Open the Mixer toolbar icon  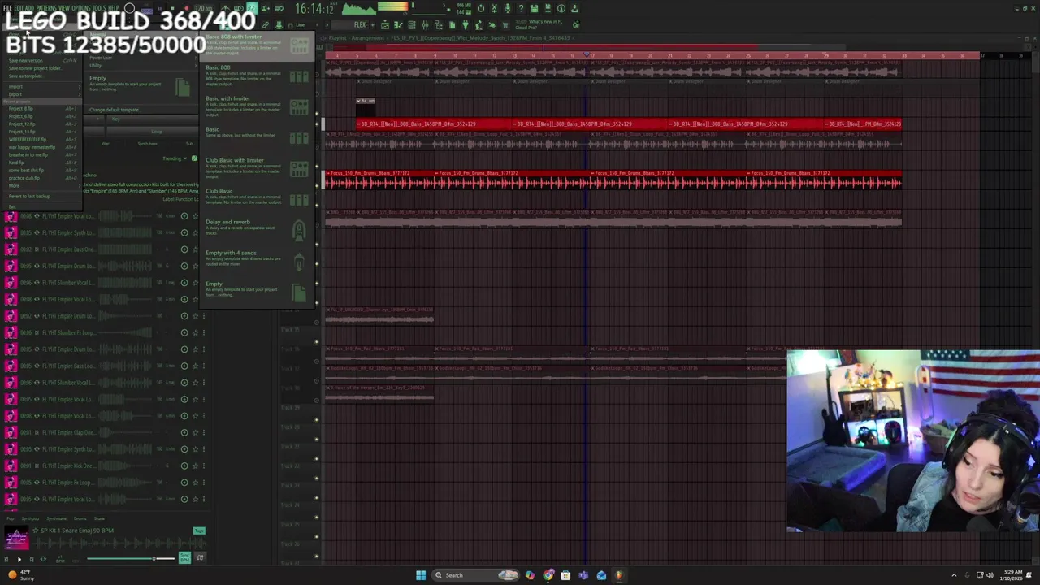pyautogui.click(x=426, y=24)
